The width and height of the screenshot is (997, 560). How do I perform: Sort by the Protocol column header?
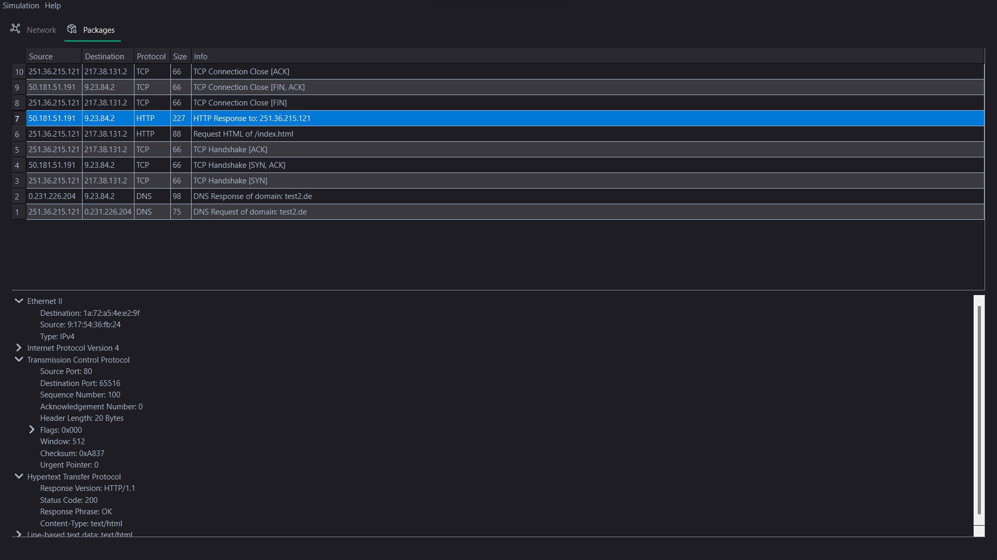click(x=152, y=56)
